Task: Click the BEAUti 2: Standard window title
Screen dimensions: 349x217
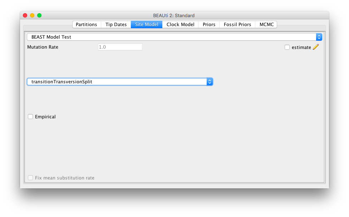Action: [174, 16]
